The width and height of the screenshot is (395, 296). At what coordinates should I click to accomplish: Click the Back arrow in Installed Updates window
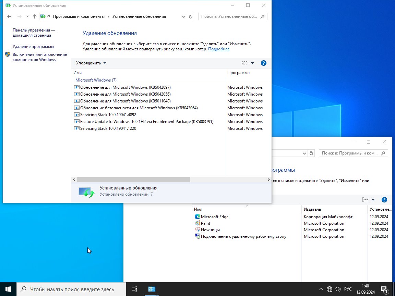coord(9,16)
